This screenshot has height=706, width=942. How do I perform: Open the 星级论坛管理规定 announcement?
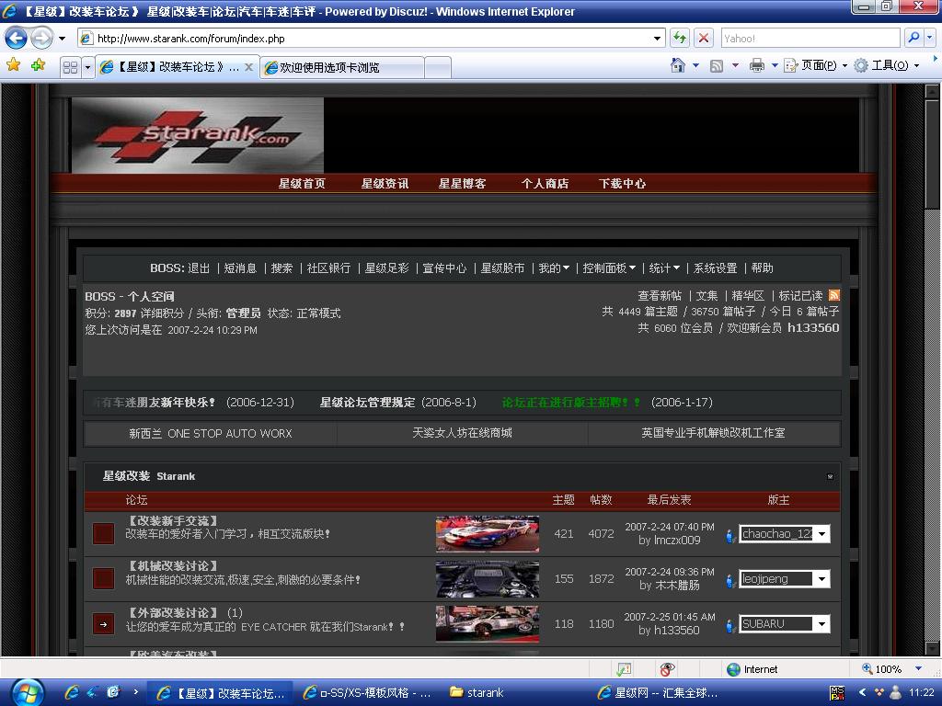coord(368,403)
